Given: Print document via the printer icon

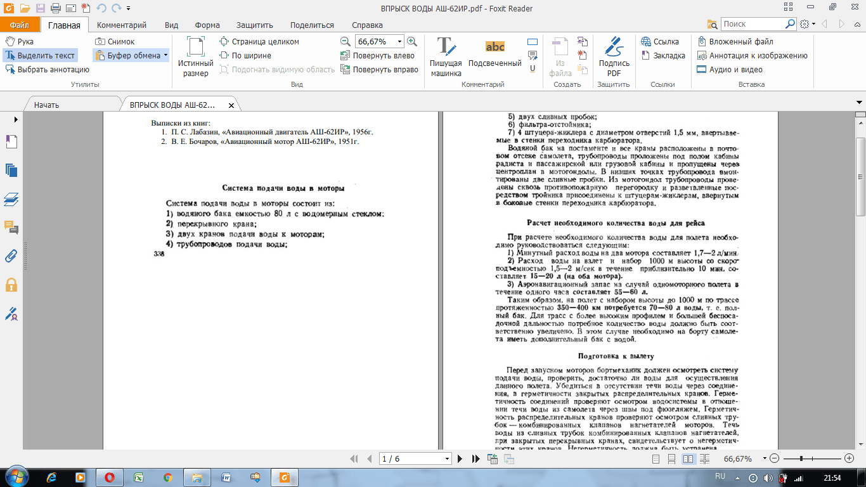Looking at the screenshot, I should pos(55,8).
